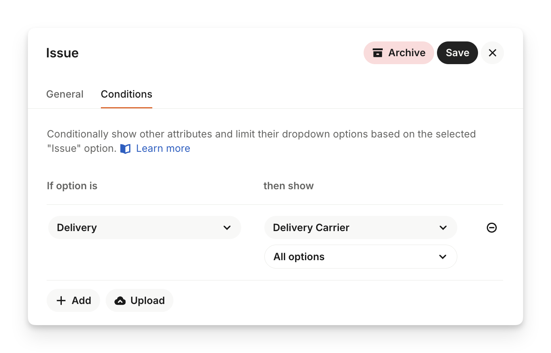Click the archive box icon
Viewport: 551px width, 353px height.
(x=378, y=53)
